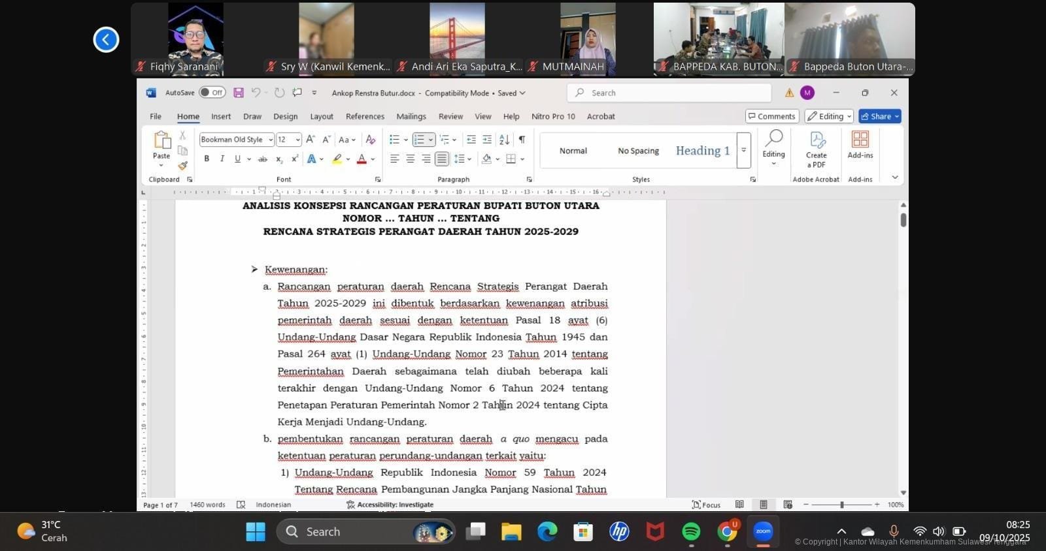
Task: Center align the paragraph
Action: [411, 159]
